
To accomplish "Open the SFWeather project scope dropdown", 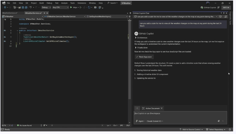I will click(x=22, y=16).
